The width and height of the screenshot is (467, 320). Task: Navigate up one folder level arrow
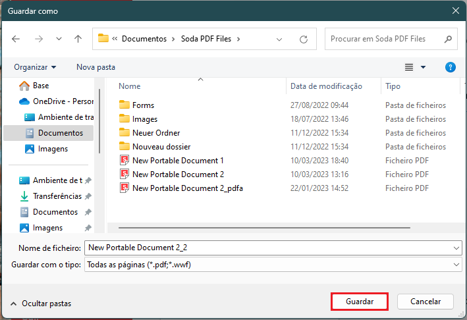coord(78,39)
